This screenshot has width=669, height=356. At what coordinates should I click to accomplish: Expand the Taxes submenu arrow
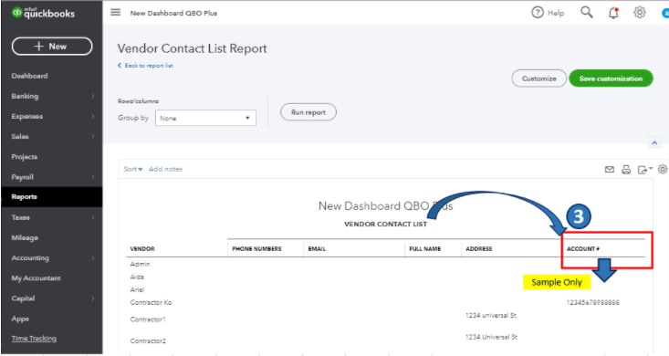tap(92, 217)
